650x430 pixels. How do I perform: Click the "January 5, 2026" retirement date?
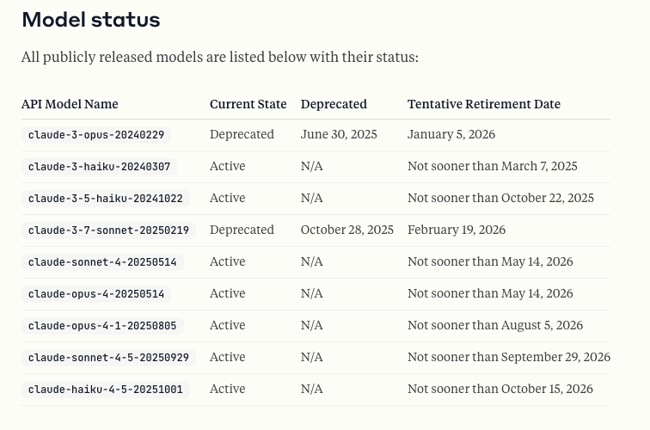451,135
